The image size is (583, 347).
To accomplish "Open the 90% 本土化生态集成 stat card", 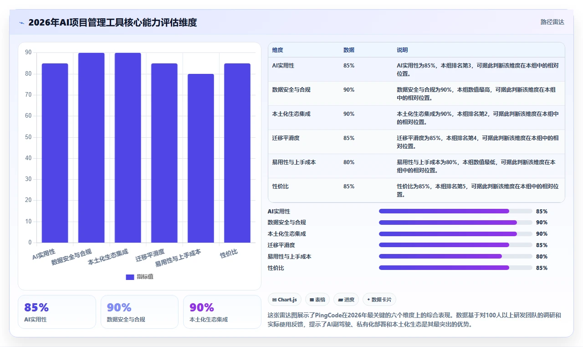I will tap(222, 312).
